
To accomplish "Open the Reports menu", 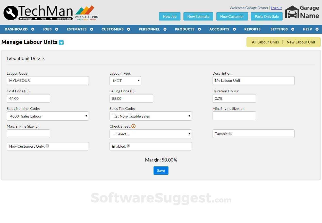I will 252,29.
